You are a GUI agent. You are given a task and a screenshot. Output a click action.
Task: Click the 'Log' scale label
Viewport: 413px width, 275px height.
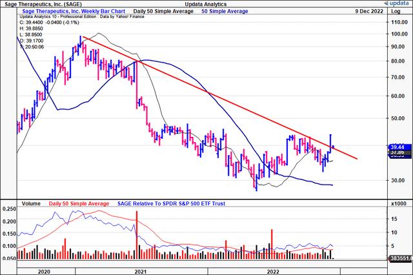[396, 12]
